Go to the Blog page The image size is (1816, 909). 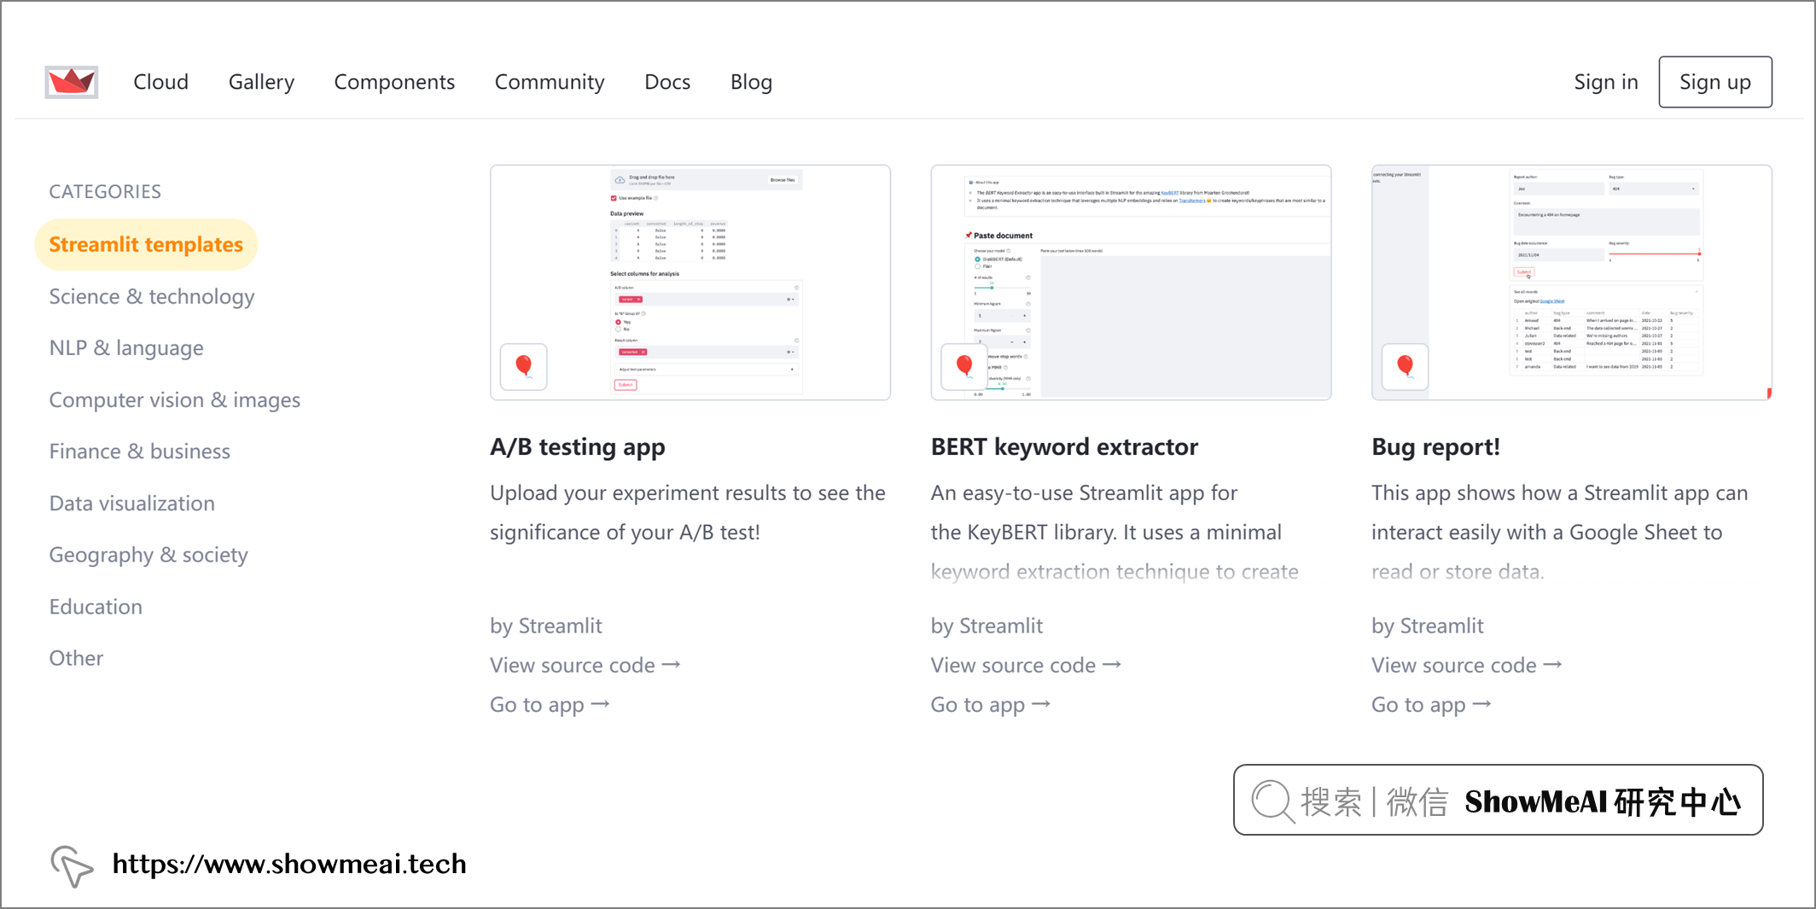click(x=751, y=82)
